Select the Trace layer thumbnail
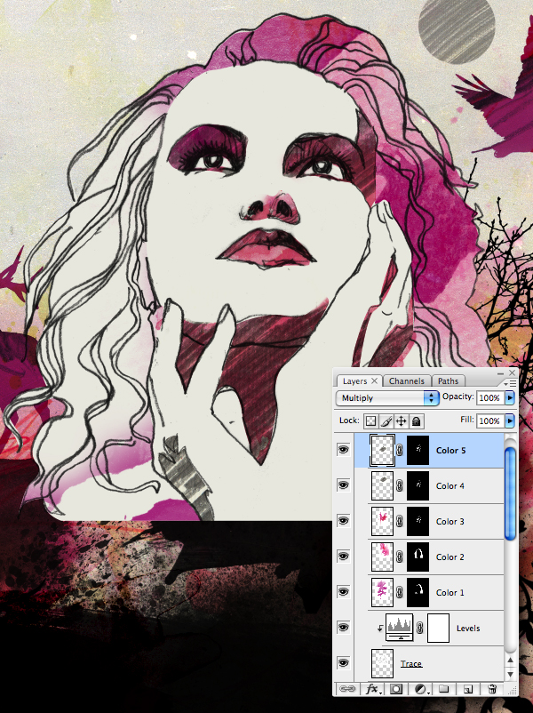The height and width of the screenshot is (713, 533). (x=383, y=663)
